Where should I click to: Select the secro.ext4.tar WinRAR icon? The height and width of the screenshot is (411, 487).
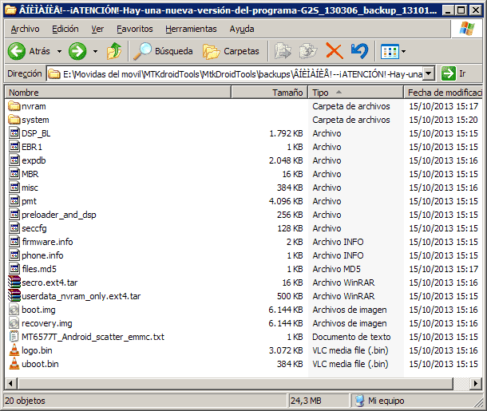[x=14, y=283]
